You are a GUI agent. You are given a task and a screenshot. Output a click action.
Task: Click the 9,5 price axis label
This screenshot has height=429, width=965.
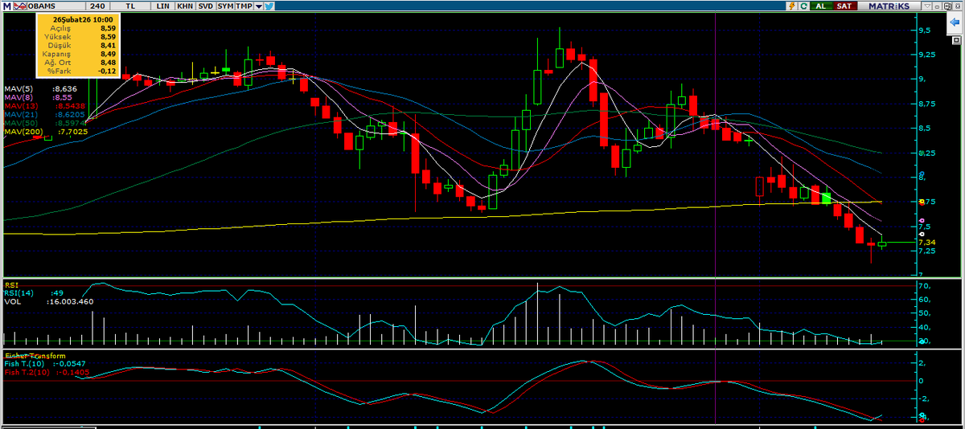tap(924, 31)
